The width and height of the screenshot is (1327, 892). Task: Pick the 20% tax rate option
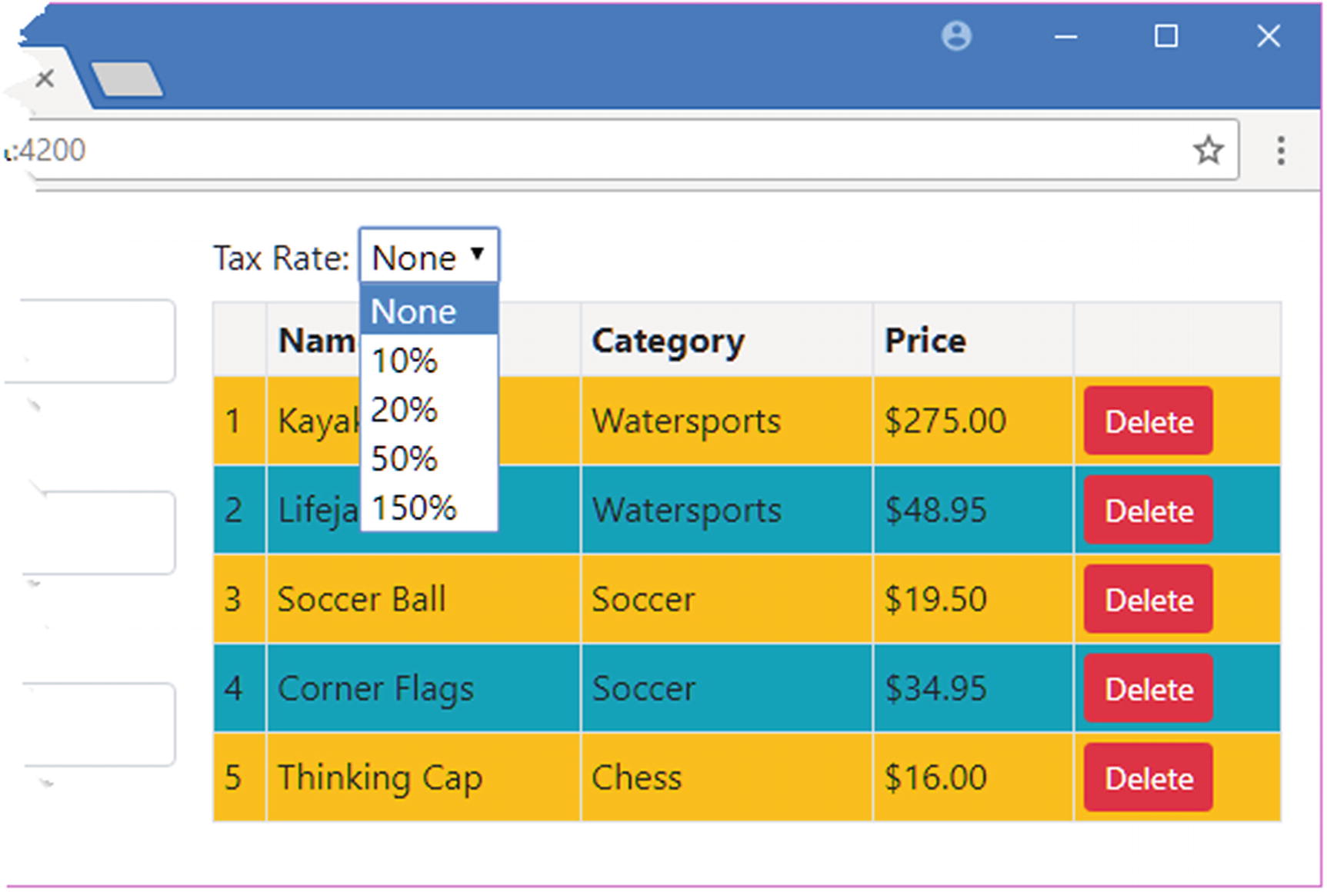point(428,410)
